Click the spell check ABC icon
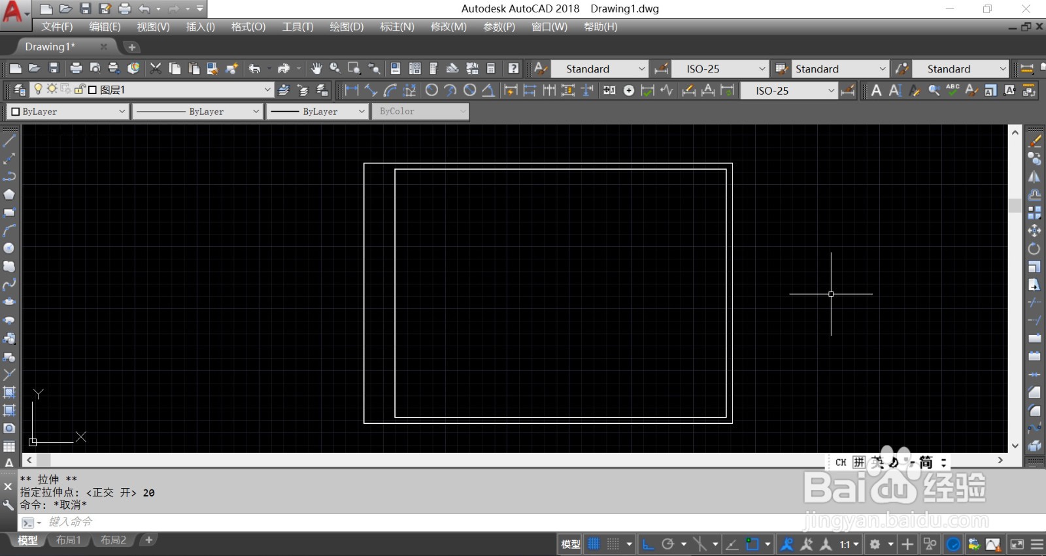Image resolution: width=1046 pixels, height=556 pixels. point(953,90)
